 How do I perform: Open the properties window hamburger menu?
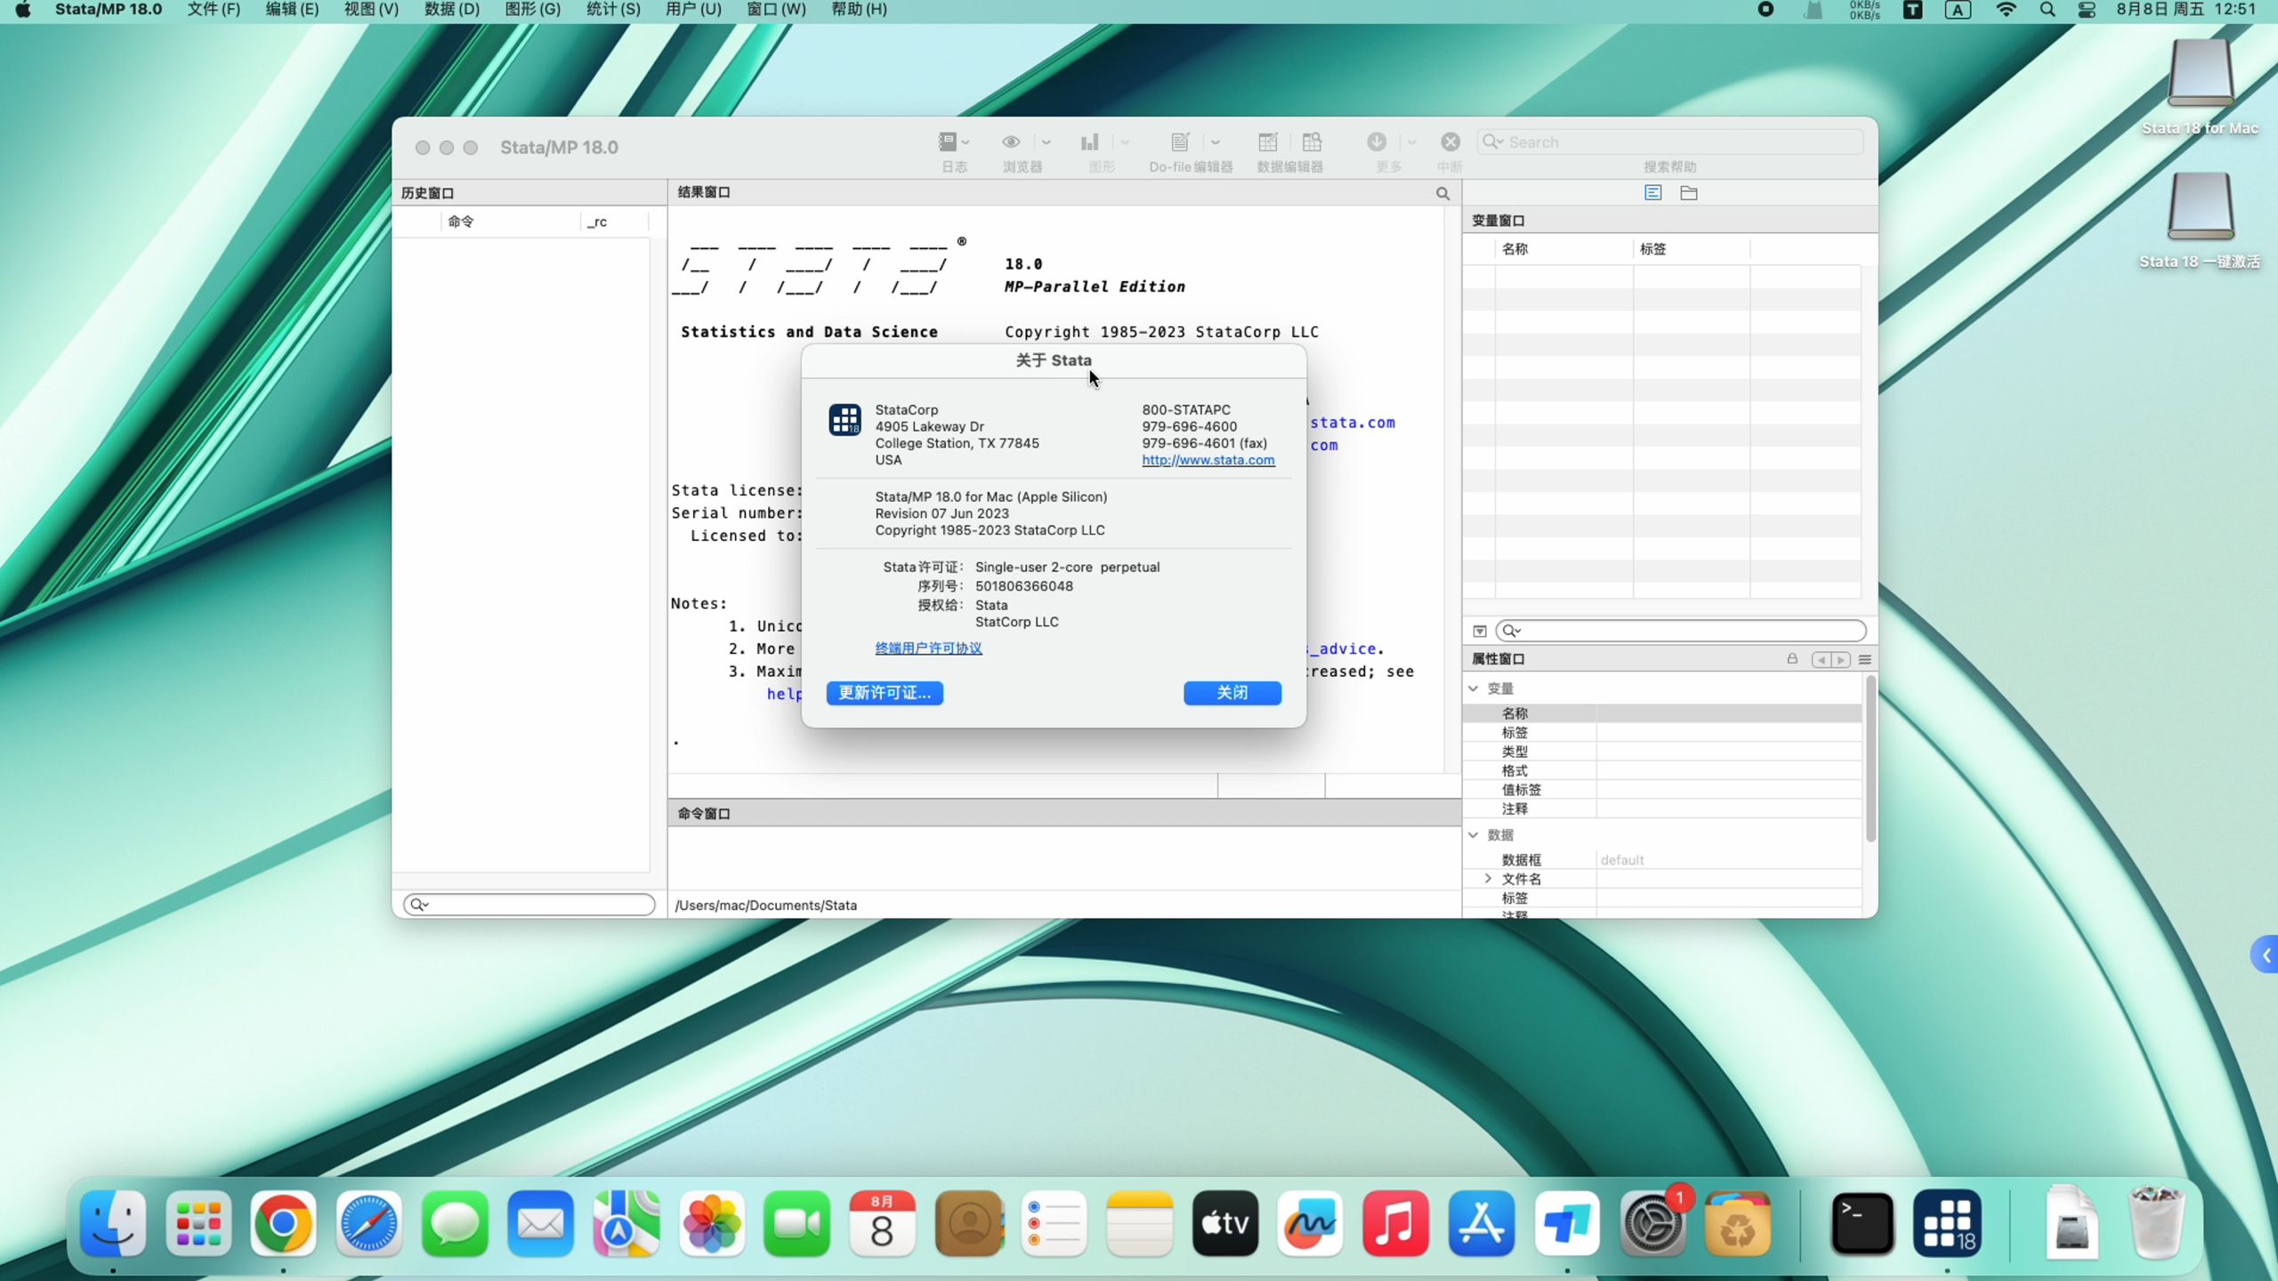pos(1865,659)
